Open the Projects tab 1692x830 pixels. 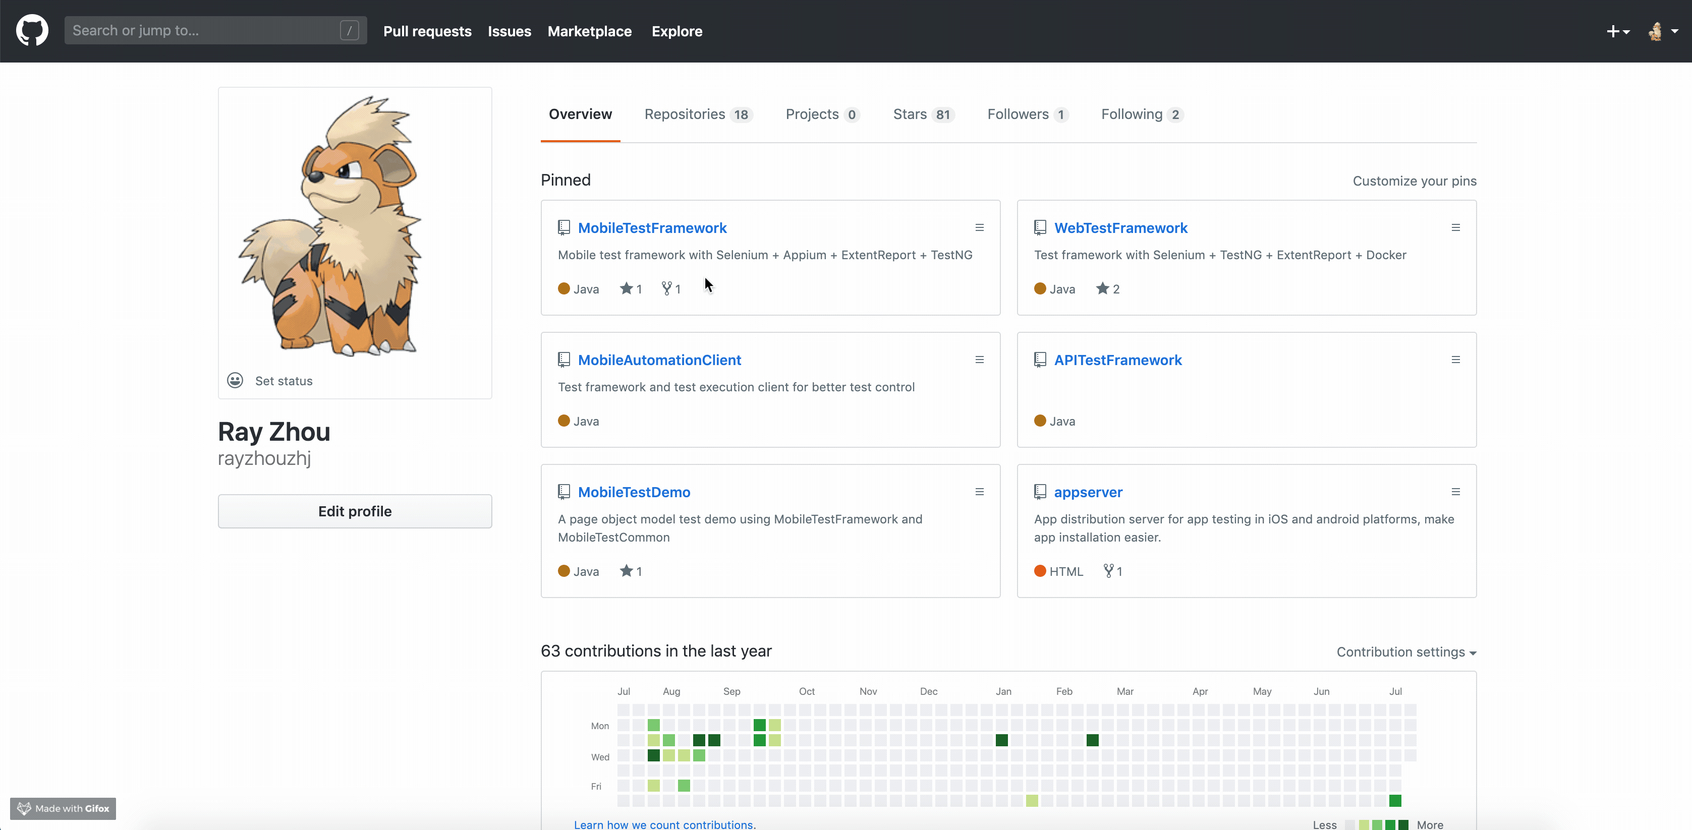click(822, 114)
